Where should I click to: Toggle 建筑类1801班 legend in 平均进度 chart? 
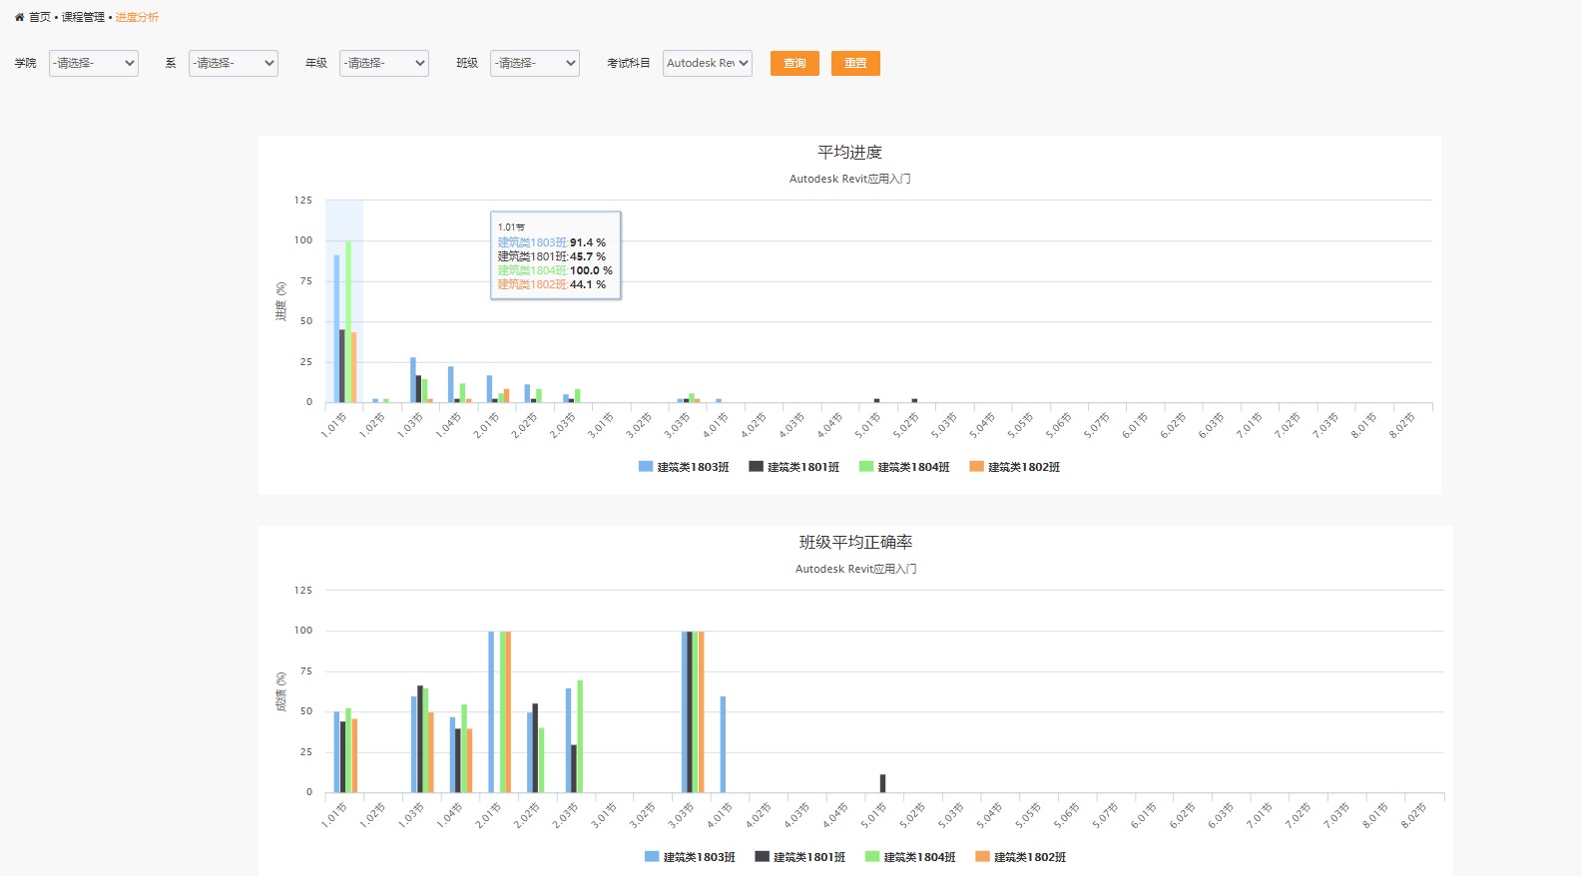(794, 467)
